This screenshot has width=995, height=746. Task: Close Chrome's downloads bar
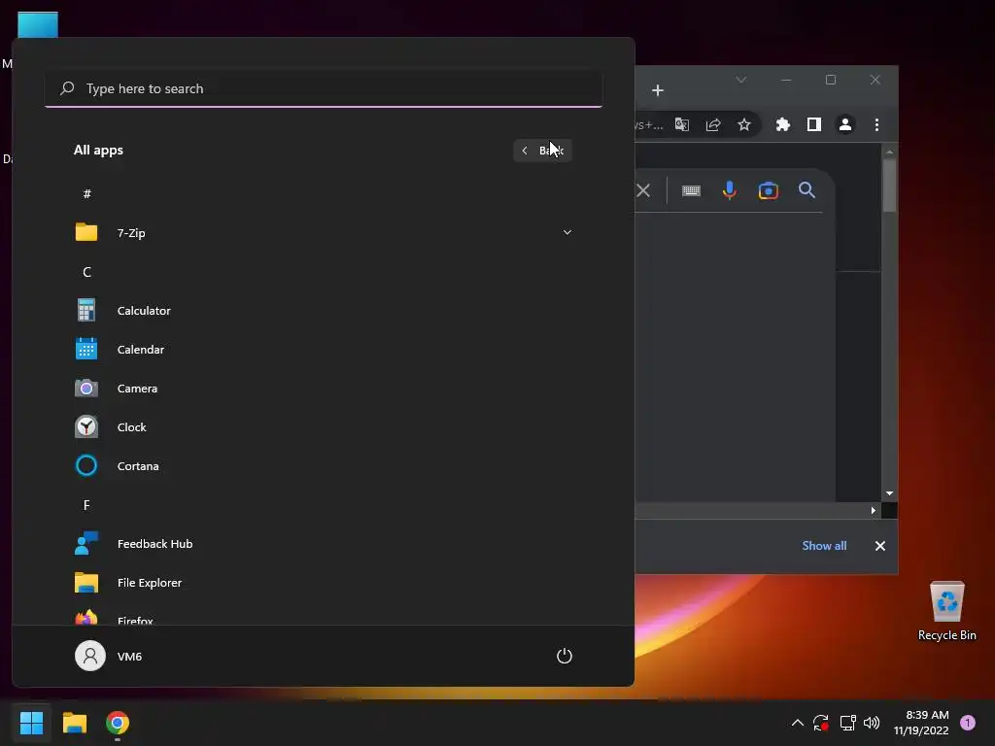tap(880, 546)
